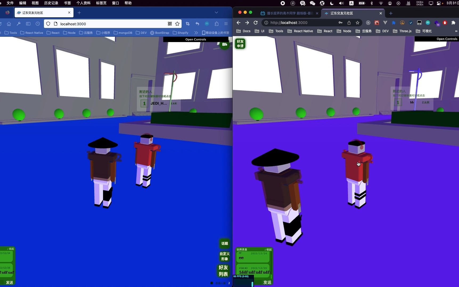
Task: Open extensions puzzle icon in left browser
Action: click(216, 24)
